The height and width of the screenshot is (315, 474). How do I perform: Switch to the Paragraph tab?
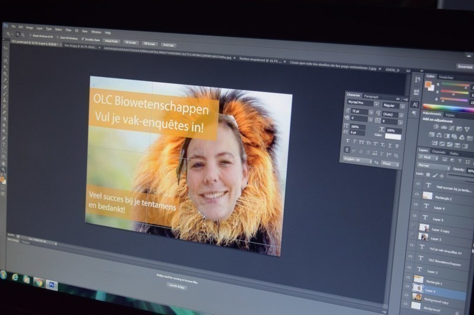point(371,97)
